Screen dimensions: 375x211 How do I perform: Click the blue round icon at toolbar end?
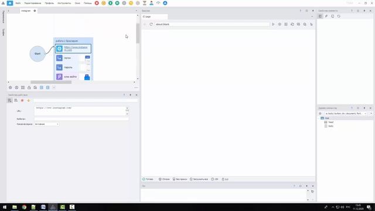[x=165, y=3]
